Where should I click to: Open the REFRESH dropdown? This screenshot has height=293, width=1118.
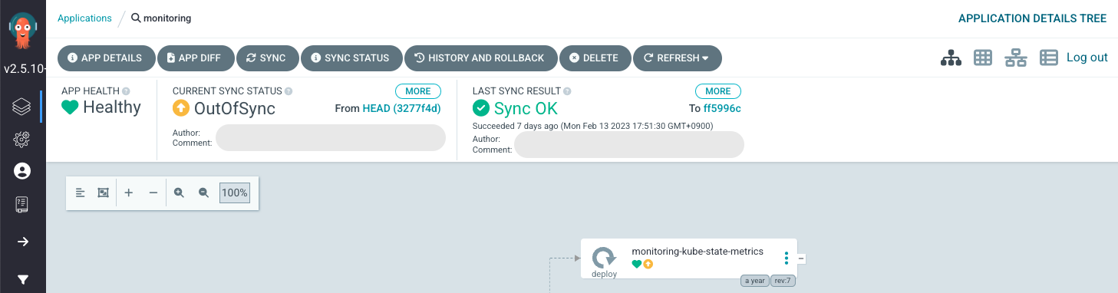(x=677, y=58)
